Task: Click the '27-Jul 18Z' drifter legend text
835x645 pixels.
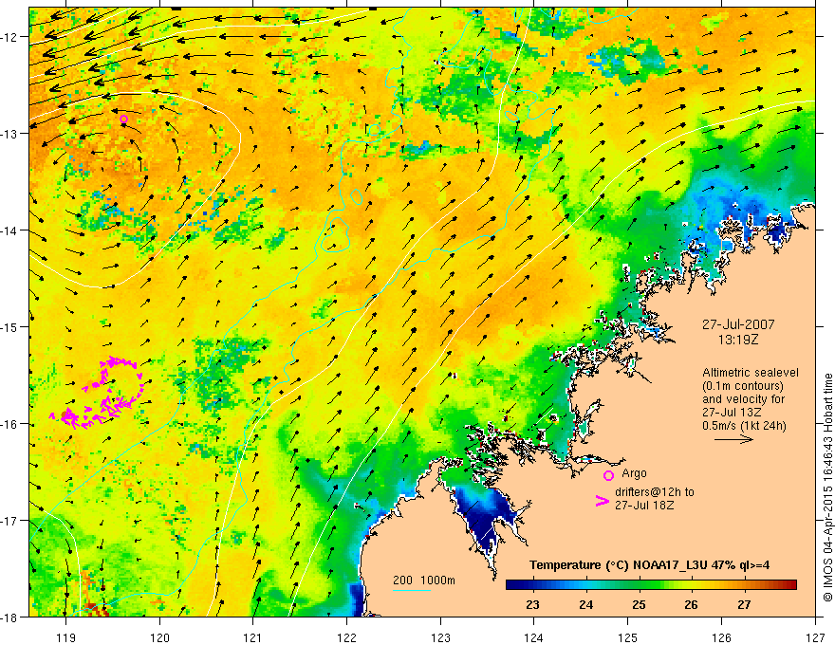Action: [644, 505]
